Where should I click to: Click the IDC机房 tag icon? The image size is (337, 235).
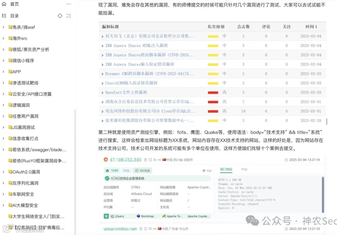click(x=137, y=170)
